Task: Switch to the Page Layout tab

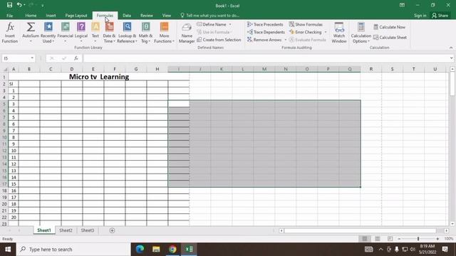Action: (x=76, y=16)
